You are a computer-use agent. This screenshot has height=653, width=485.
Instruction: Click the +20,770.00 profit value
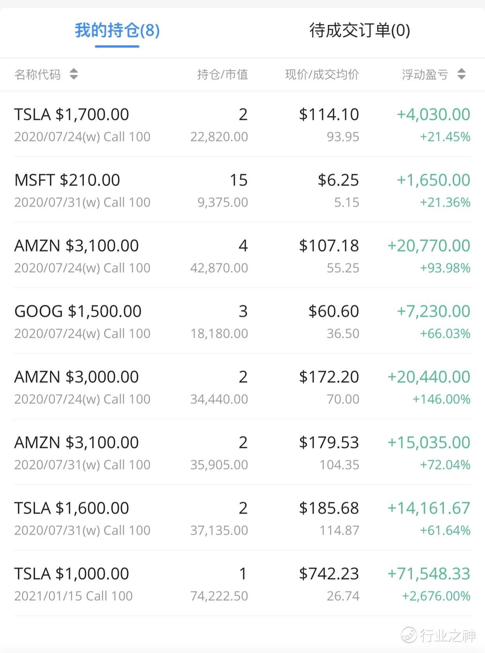click(x=429, y=246)
